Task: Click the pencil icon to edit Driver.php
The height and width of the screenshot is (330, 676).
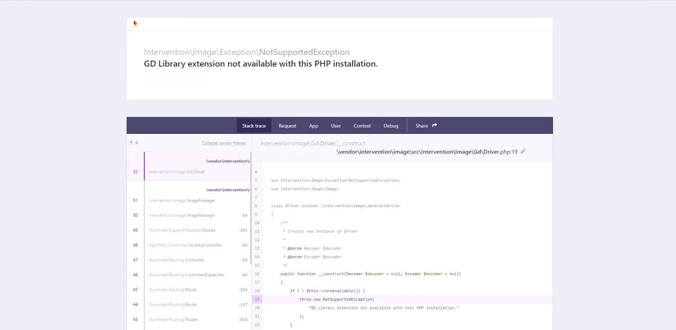Action: [523, 151]
